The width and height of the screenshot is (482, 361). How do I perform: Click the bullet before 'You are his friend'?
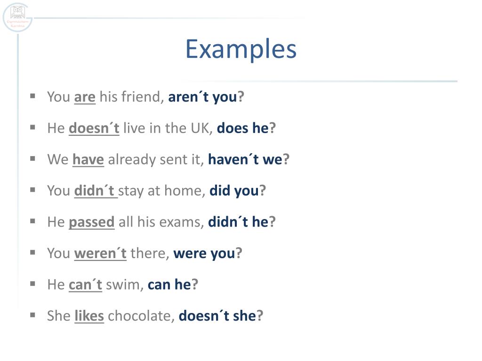tap(32, 96)
